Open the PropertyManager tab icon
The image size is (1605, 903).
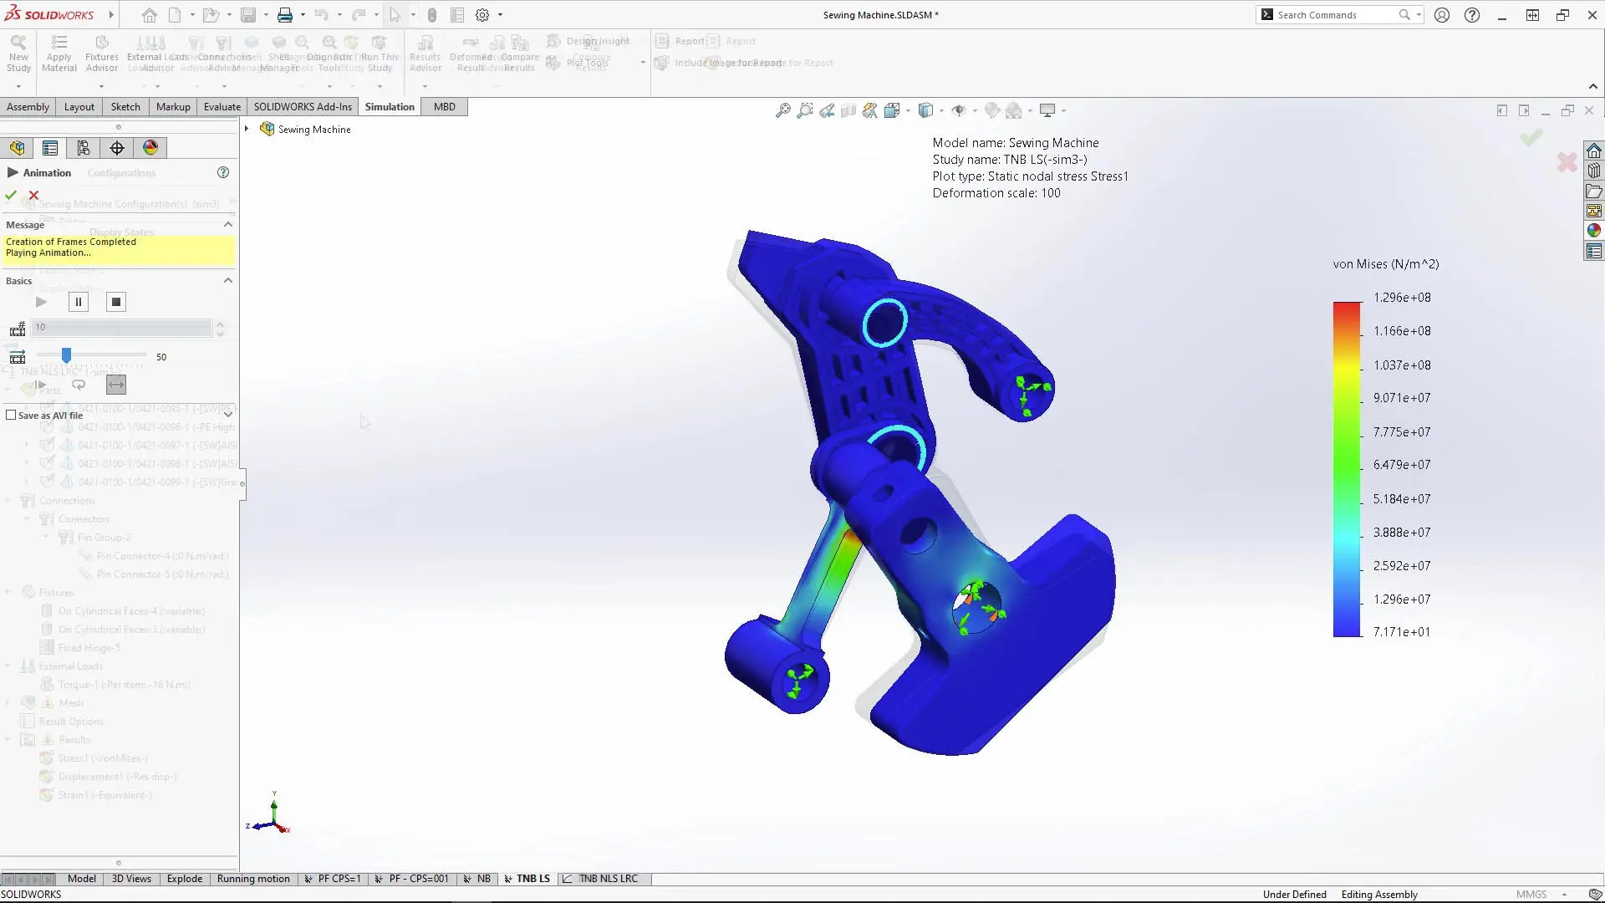point(50,148)
